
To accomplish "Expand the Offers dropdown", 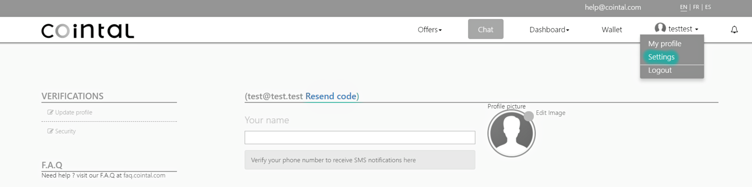I will click(x=430, y=30).
